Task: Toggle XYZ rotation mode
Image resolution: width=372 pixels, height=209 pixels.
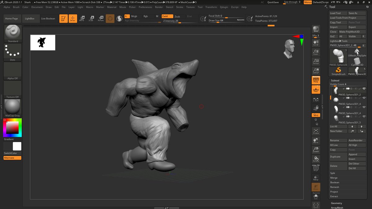Action: pyautogui.click(x=316, y=115)
